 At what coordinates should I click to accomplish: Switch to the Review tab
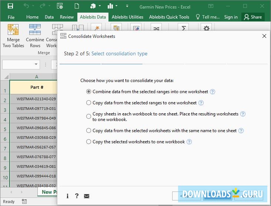[x=67, y=17]
